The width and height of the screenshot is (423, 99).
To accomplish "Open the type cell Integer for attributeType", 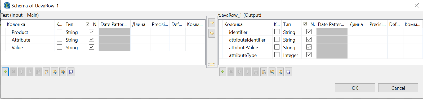I will click(x=291, y=55).
